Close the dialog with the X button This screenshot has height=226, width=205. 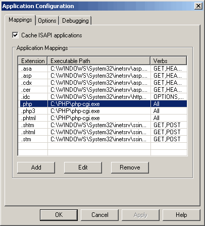click(x=198, y=6)
